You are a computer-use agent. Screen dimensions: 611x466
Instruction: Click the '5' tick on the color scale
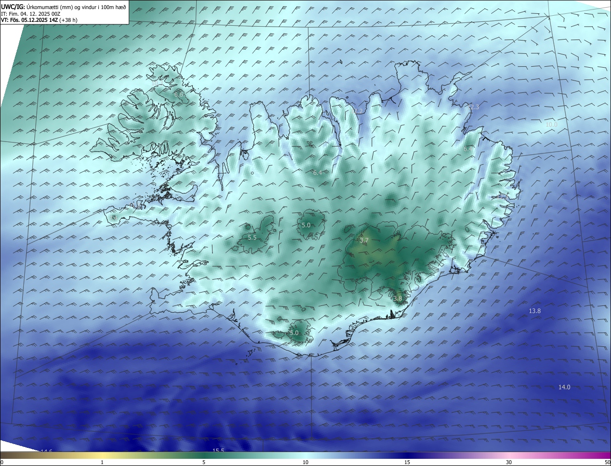(x=204, y=462)
